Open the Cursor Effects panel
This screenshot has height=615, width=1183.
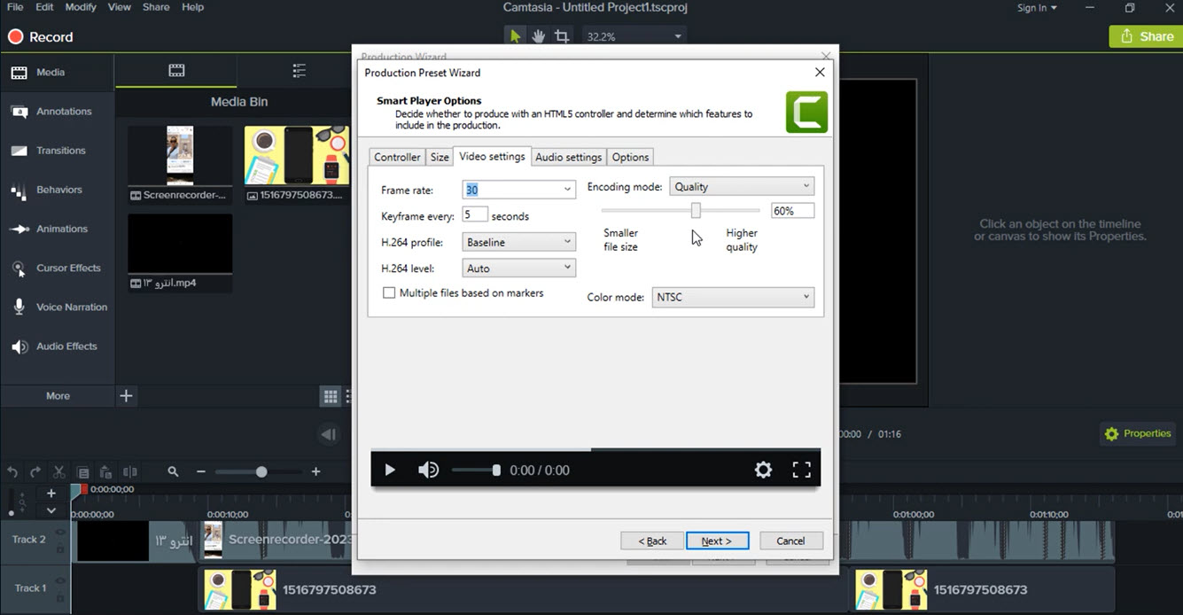58,268
